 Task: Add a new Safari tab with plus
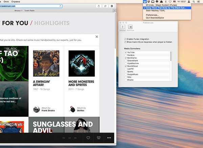115,10
